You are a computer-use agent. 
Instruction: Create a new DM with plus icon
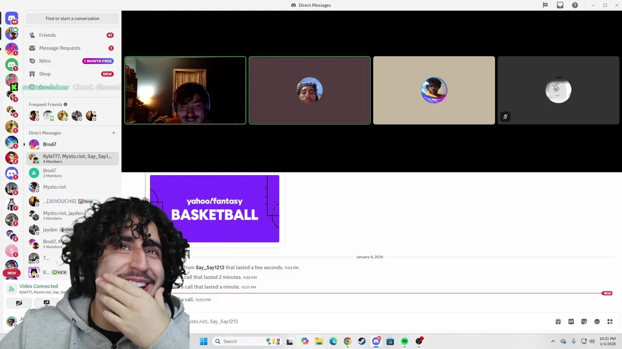point(114,133)
